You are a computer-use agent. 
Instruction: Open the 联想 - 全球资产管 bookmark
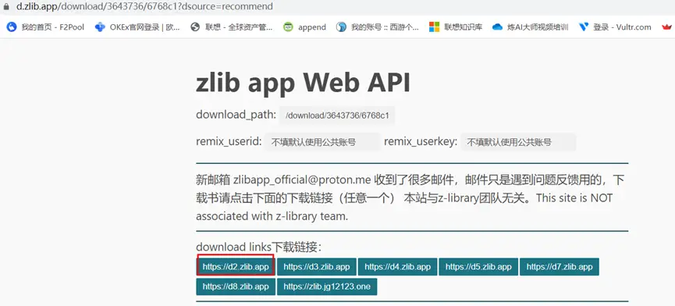(232, 27)
